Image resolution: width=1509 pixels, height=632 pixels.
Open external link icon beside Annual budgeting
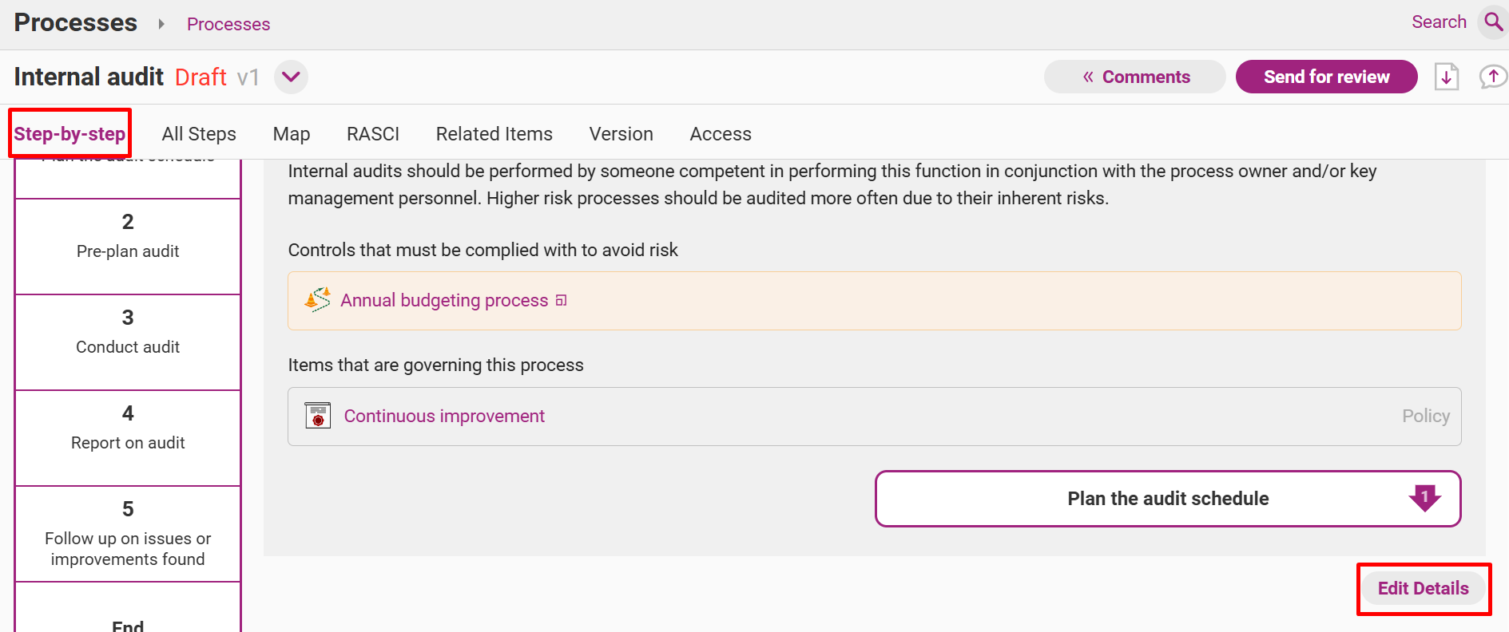pos(562,301)
